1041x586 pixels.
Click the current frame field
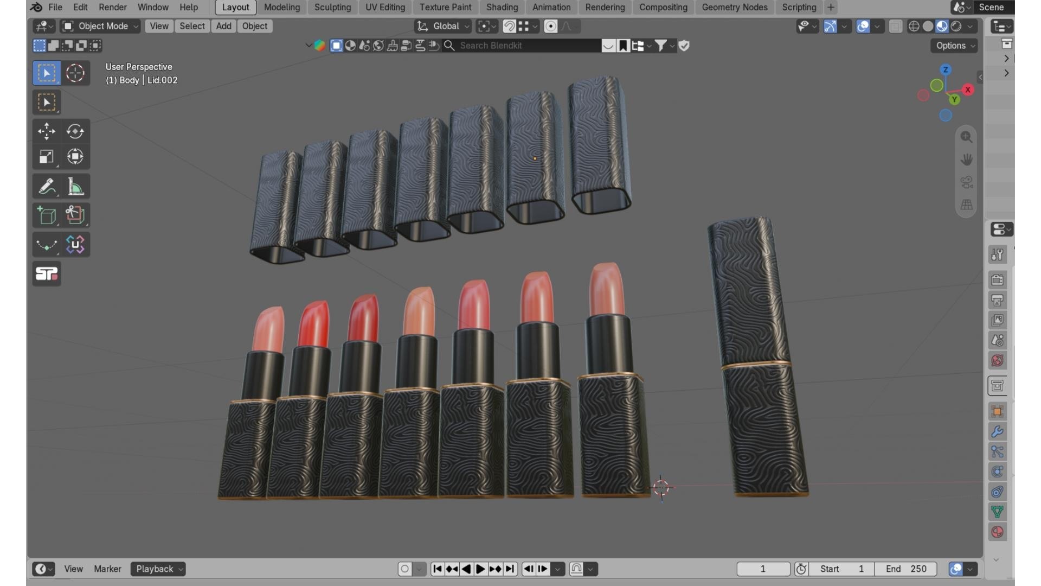763,569
